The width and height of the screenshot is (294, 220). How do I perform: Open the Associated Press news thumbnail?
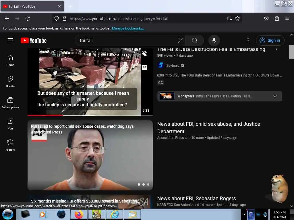[90, 155]
